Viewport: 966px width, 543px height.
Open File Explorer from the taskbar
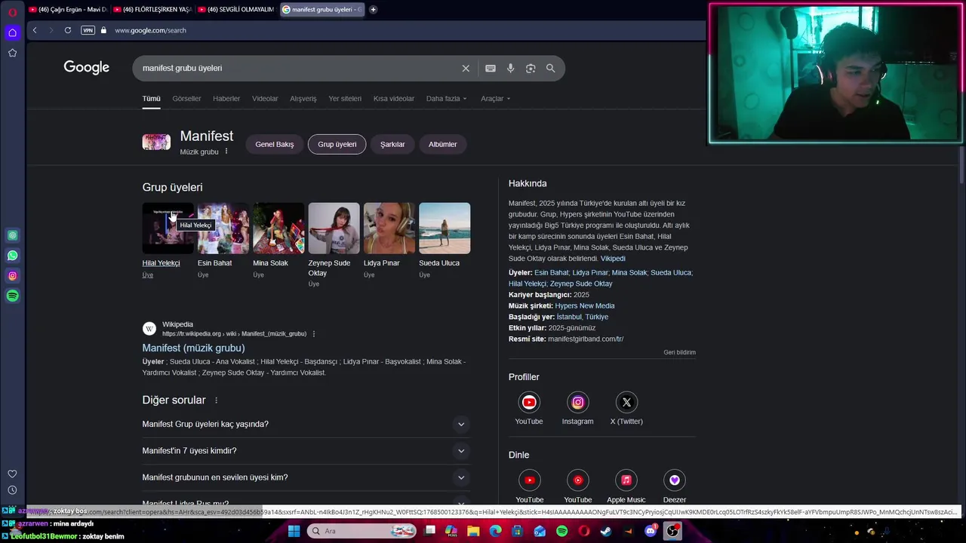[x=473, y=531]
